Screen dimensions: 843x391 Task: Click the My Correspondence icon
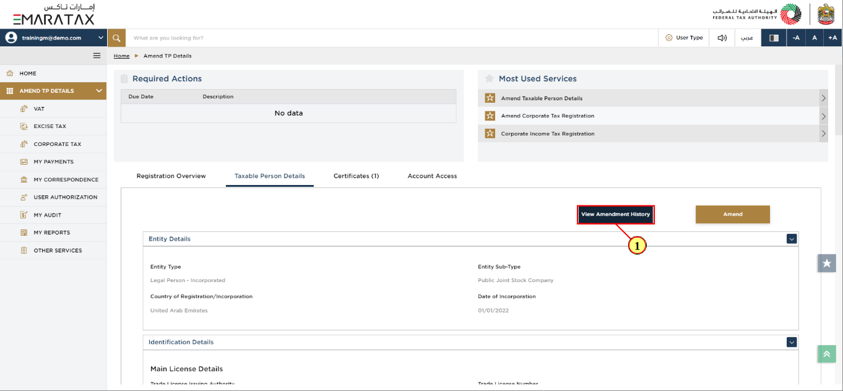pos(24,179)
